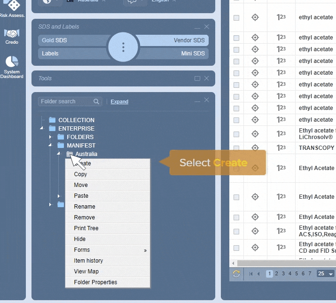336x303 pixels.
Task: Go to page 3 in pagination
Action: click(283, 274)
